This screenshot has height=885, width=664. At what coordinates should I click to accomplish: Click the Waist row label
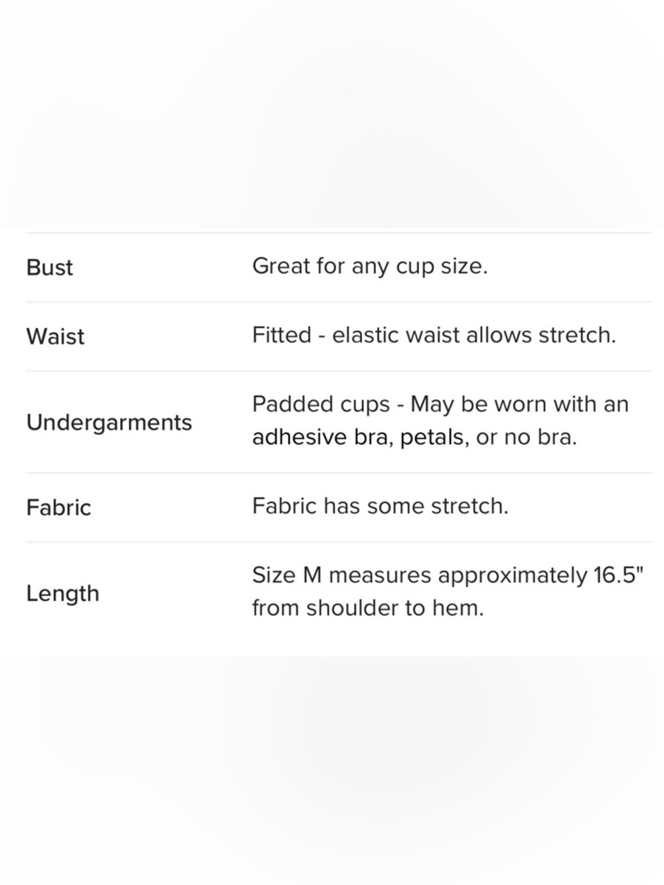pos(55,336)
